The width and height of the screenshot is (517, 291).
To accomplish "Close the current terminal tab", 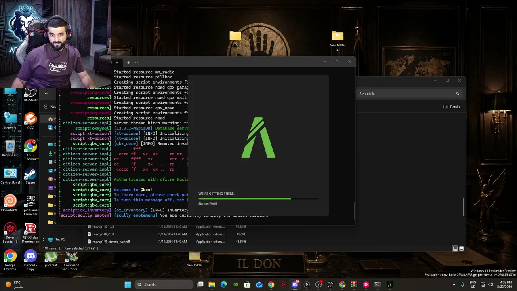I will click(x=117, y=63).
